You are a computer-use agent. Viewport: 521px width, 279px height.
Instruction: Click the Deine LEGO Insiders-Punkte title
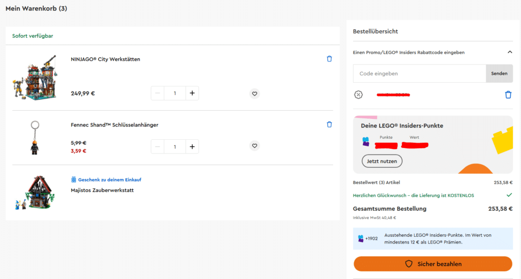click(402, 126)
